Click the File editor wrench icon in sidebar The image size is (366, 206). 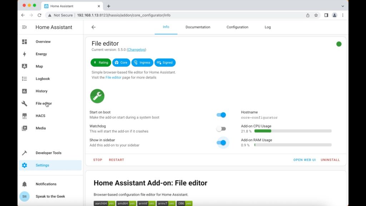[25, 103]
